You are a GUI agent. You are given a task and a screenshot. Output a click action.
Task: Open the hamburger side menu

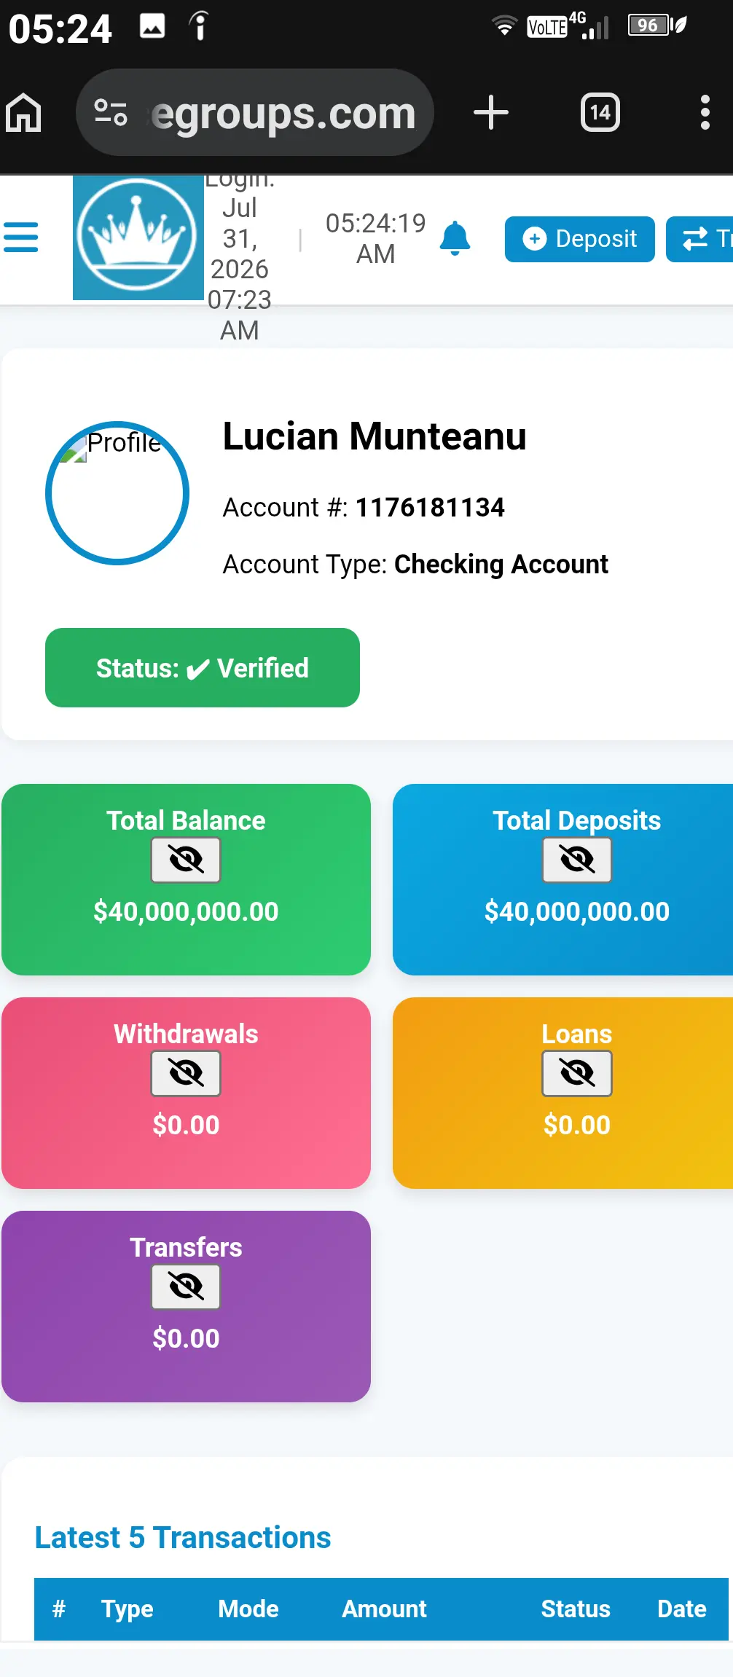(21, 237)
